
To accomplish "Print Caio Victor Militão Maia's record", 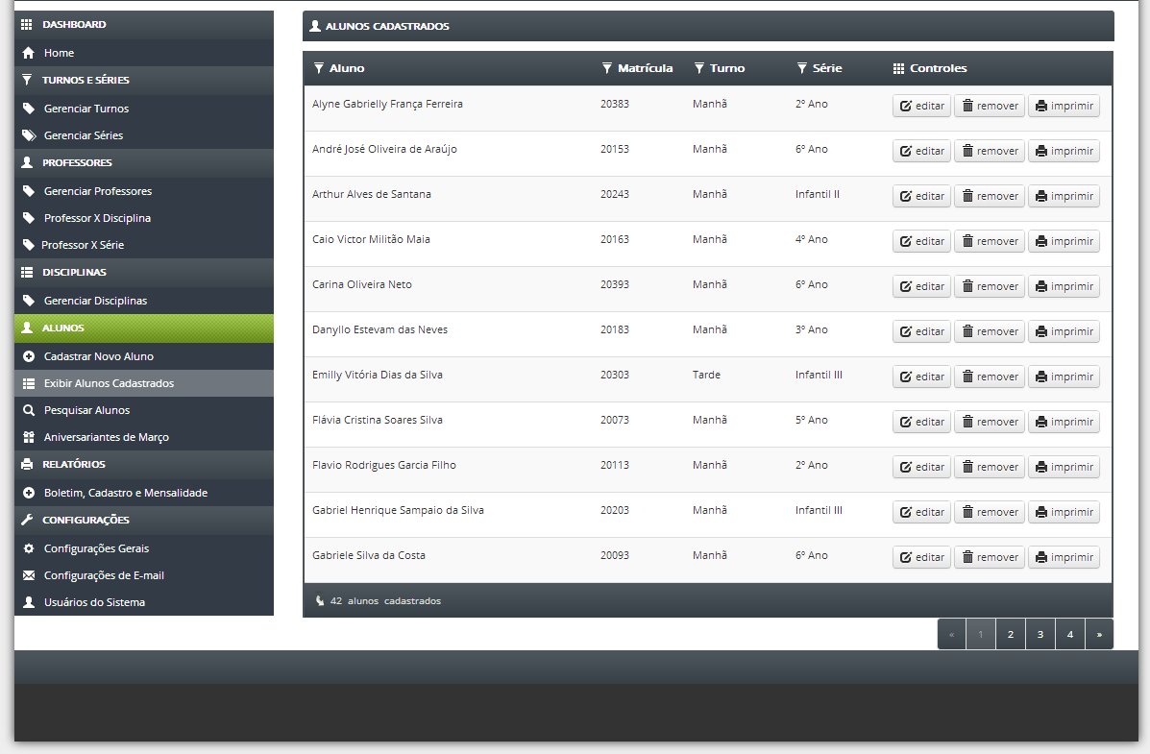I will 1064,241.
